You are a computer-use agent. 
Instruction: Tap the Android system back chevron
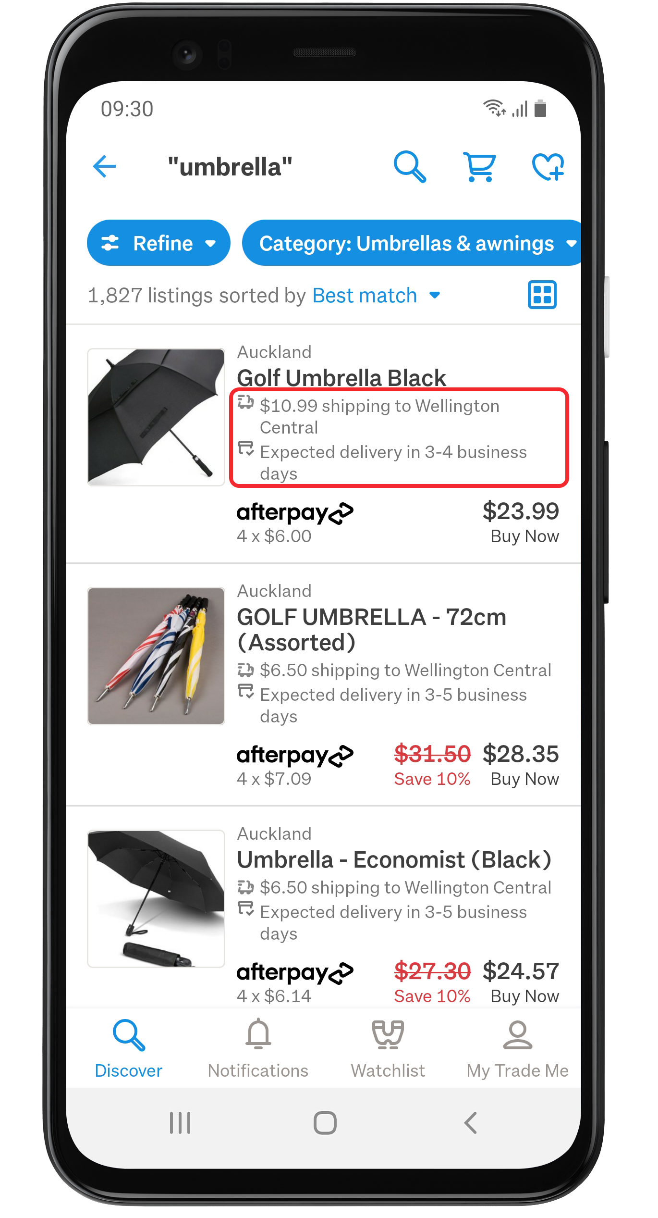click(471, 1123)
